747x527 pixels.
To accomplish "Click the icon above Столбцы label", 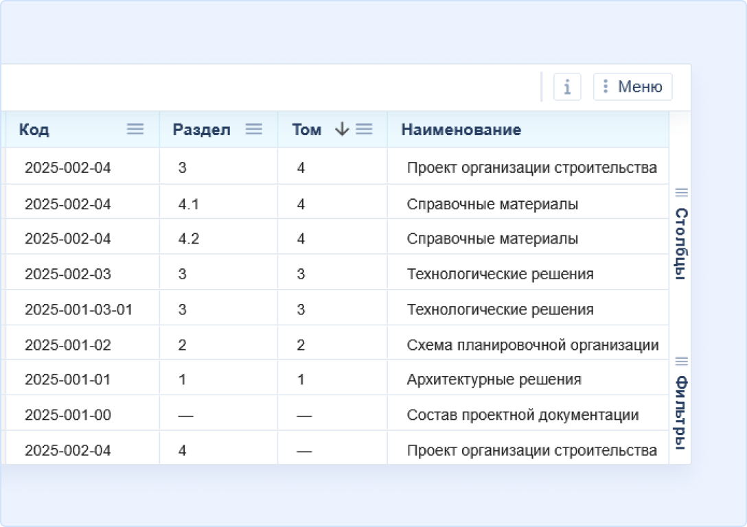I will coord(682,192).
